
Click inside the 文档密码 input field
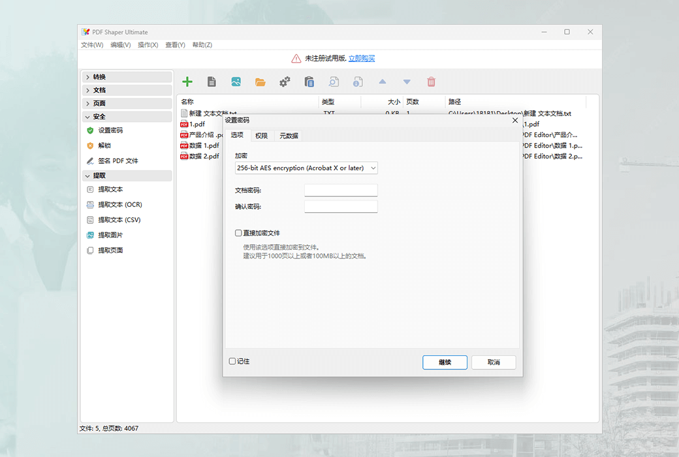point(340,190)
